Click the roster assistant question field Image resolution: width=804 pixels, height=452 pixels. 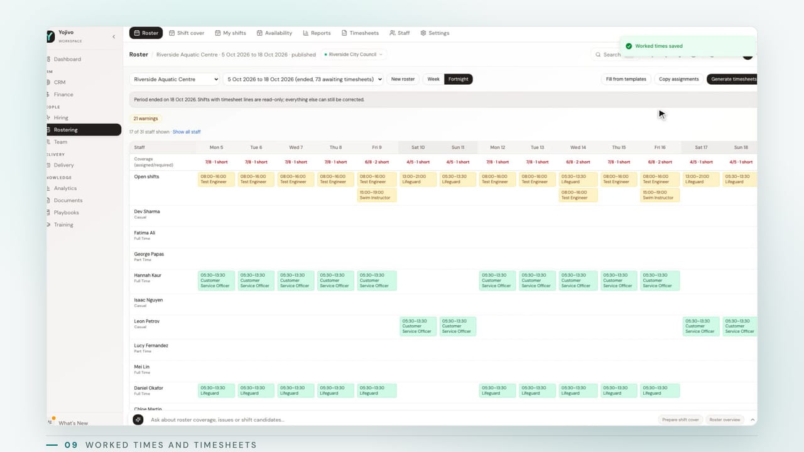coord(402,419)
